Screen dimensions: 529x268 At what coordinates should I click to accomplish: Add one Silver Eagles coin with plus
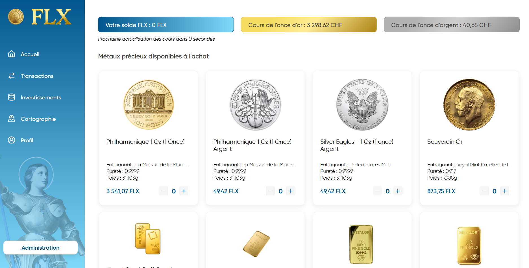point(398,191)
